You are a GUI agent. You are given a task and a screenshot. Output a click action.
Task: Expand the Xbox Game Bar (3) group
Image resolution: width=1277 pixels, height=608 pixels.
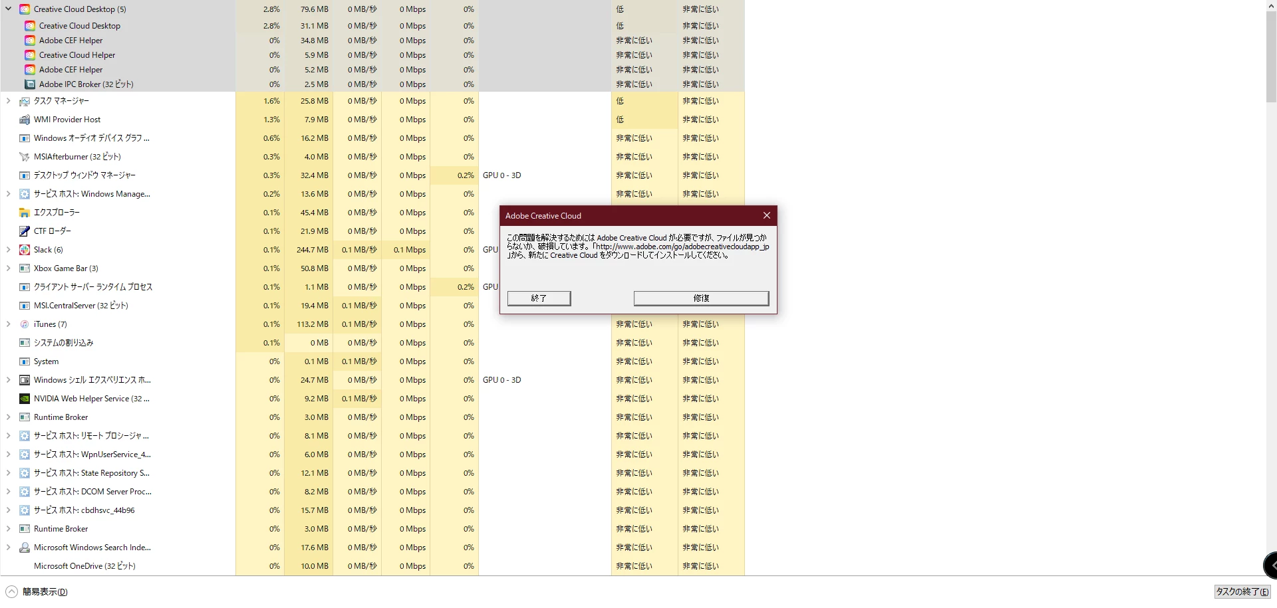8,268
